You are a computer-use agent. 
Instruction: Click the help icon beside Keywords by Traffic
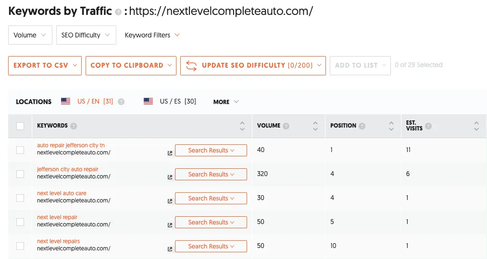118,12
